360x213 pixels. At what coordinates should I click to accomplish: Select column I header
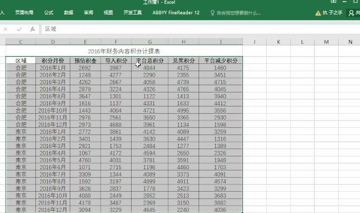coord(220,41)
